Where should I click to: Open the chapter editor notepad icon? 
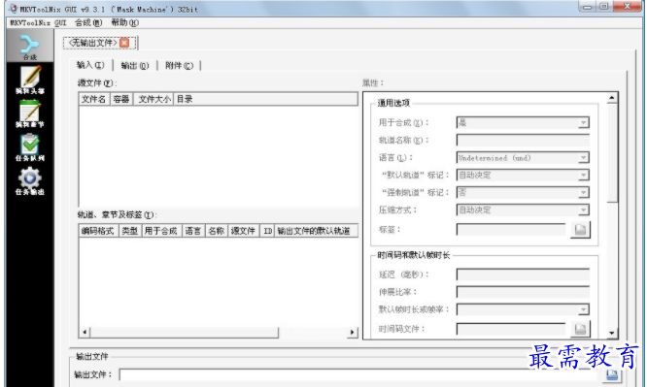[30, 113]
